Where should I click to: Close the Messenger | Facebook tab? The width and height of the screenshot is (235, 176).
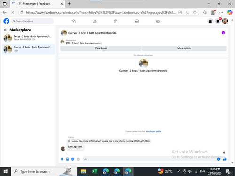[62, 4]
